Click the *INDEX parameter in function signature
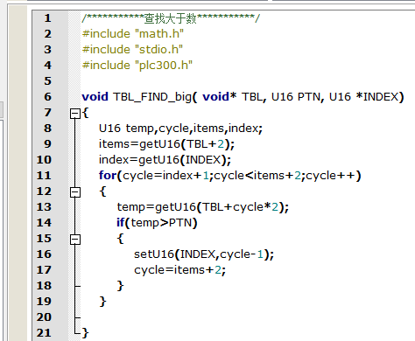This screenshot has width=415, height=341. click(x=377, y=97)
